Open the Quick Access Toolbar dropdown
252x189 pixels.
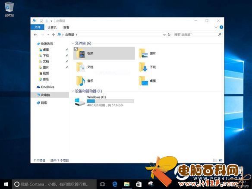(x=51, y=21)
